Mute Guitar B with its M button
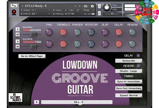This screenshot has width=159, height=108. tap(18, 46)
